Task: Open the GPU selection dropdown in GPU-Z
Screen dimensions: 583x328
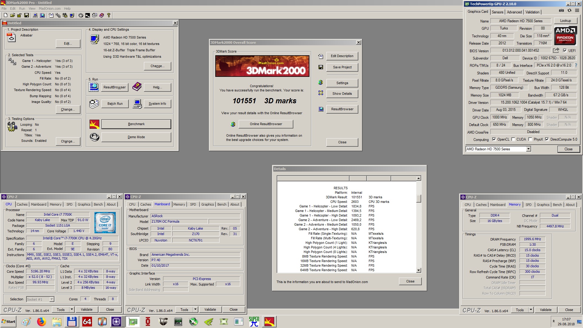Action: [528, 149]
